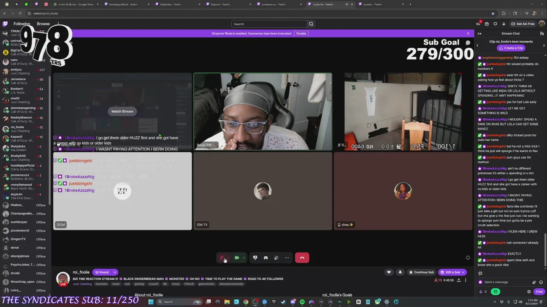547x307 pixels.
Task: Open the Following tab
Action: pyautogui.click(x=22, y=24)
